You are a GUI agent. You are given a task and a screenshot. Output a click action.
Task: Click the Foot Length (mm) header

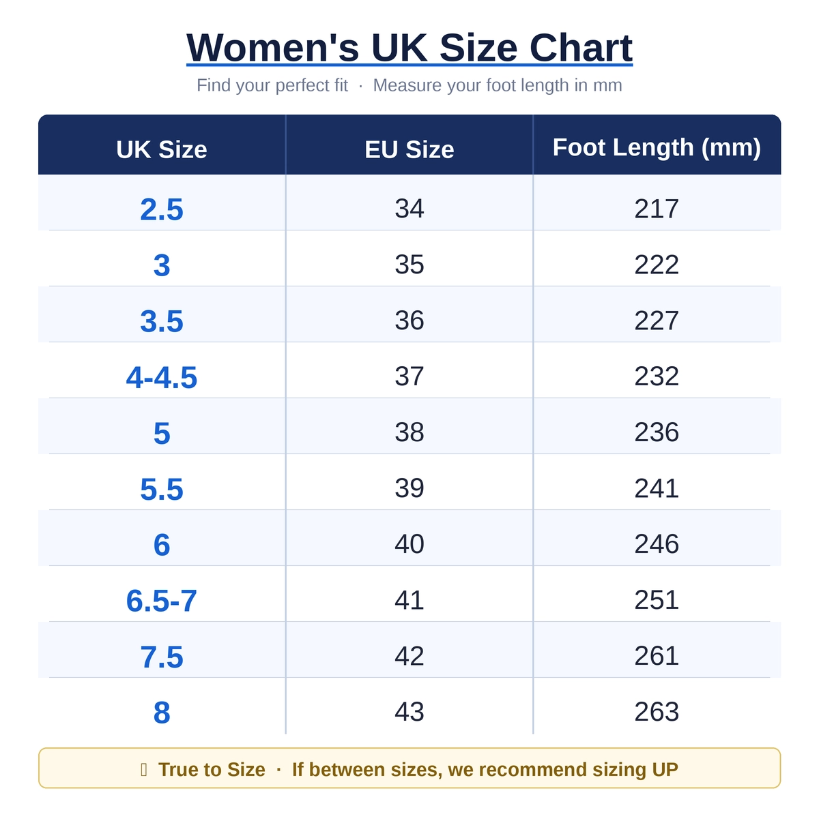(657, 147)
